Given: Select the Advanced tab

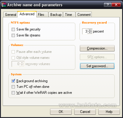Looking at the screenshot, I should [27, 14].
